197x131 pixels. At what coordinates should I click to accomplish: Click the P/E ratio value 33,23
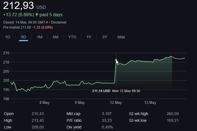coord(107,120)
